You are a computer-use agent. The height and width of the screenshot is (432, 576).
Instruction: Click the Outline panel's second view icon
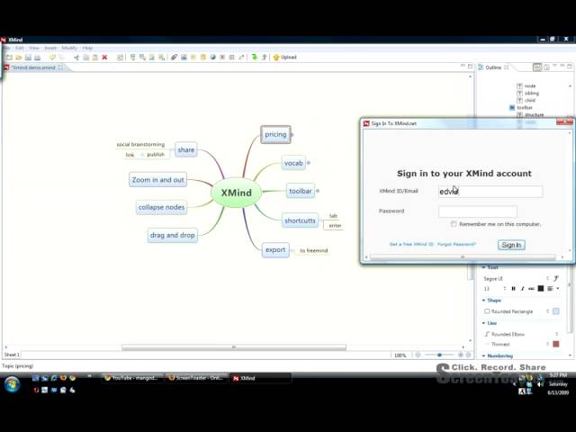546,67
